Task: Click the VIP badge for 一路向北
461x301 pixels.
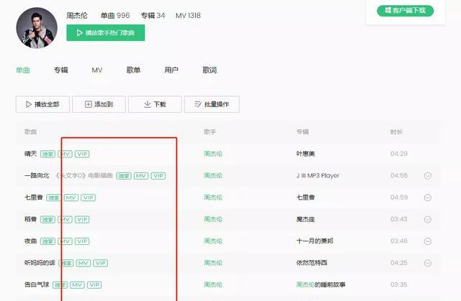Action: click(x=158, y=176)
